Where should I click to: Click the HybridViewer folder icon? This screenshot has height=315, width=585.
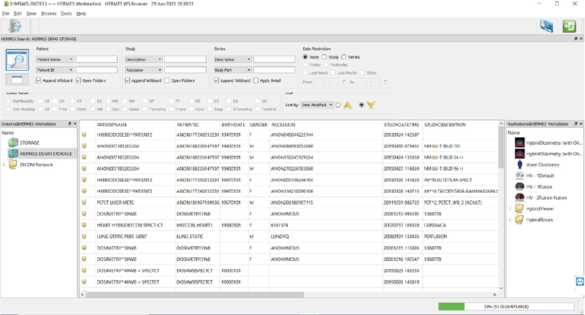pos(520,208)
